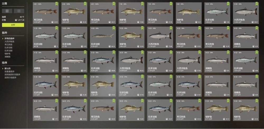Filter by 所有的鱼种 all species
This screenshot has height=129, width=264.
pos(10,38)
